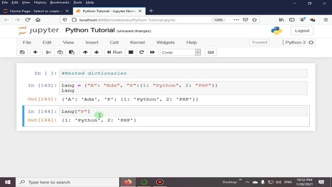
Task: Click the Trusted notebook indicator
Action: coord(259,43)
